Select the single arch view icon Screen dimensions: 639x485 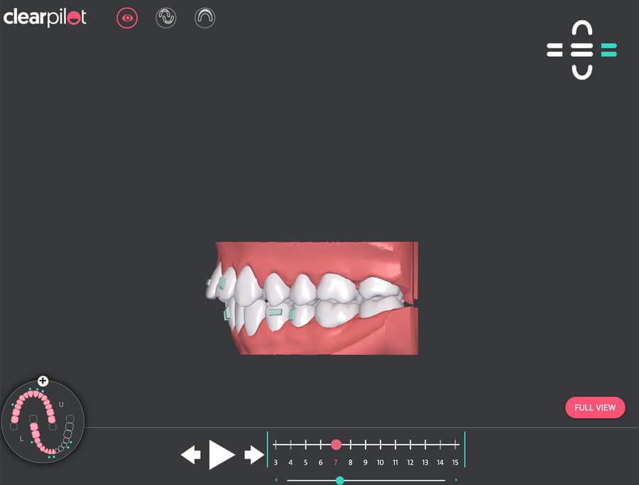204,18
